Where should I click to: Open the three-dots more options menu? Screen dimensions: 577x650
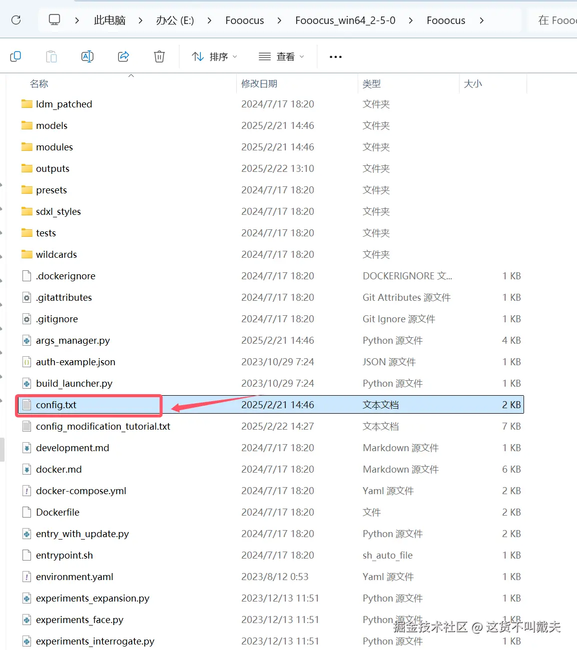(x=336, y=57)
